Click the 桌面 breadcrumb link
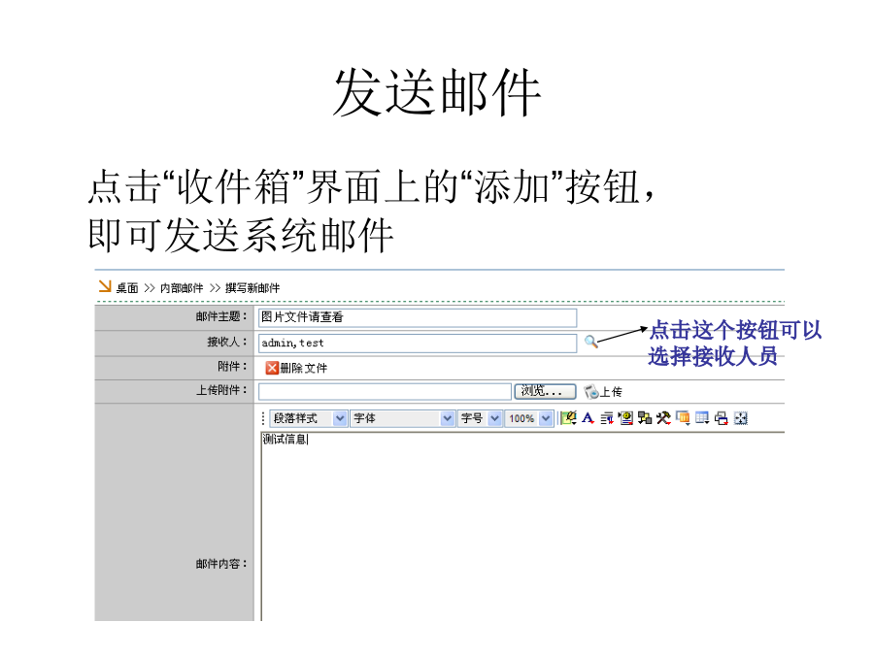874x655 pixels. tap(127, 288)
